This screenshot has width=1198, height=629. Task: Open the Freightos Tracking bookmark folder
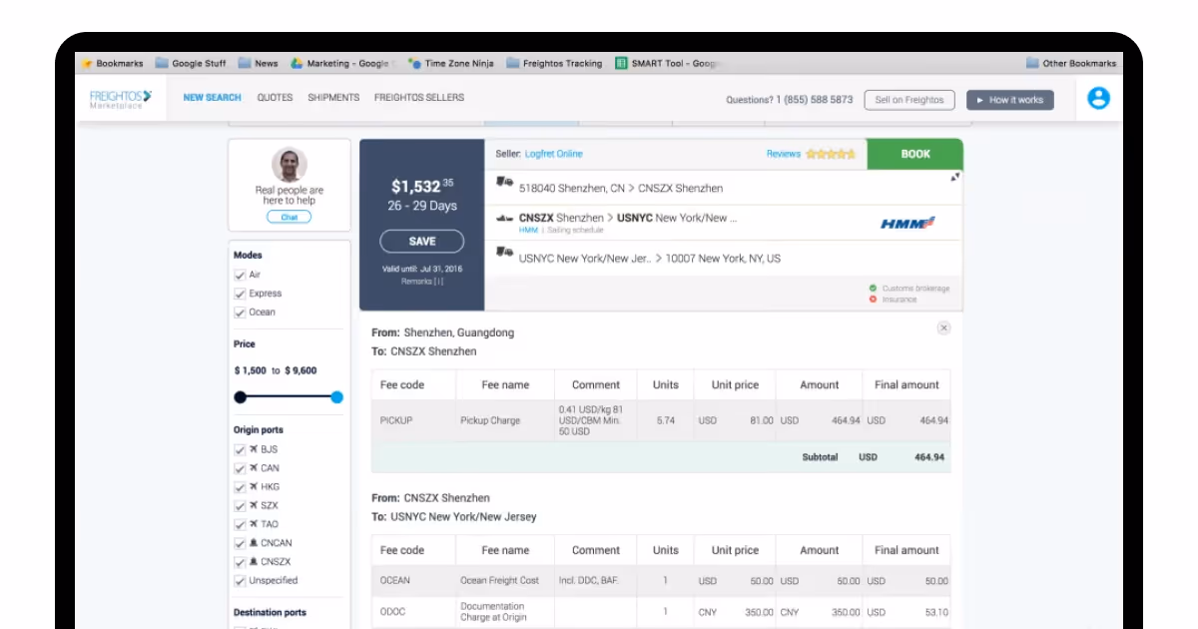[x=555, y=63]
